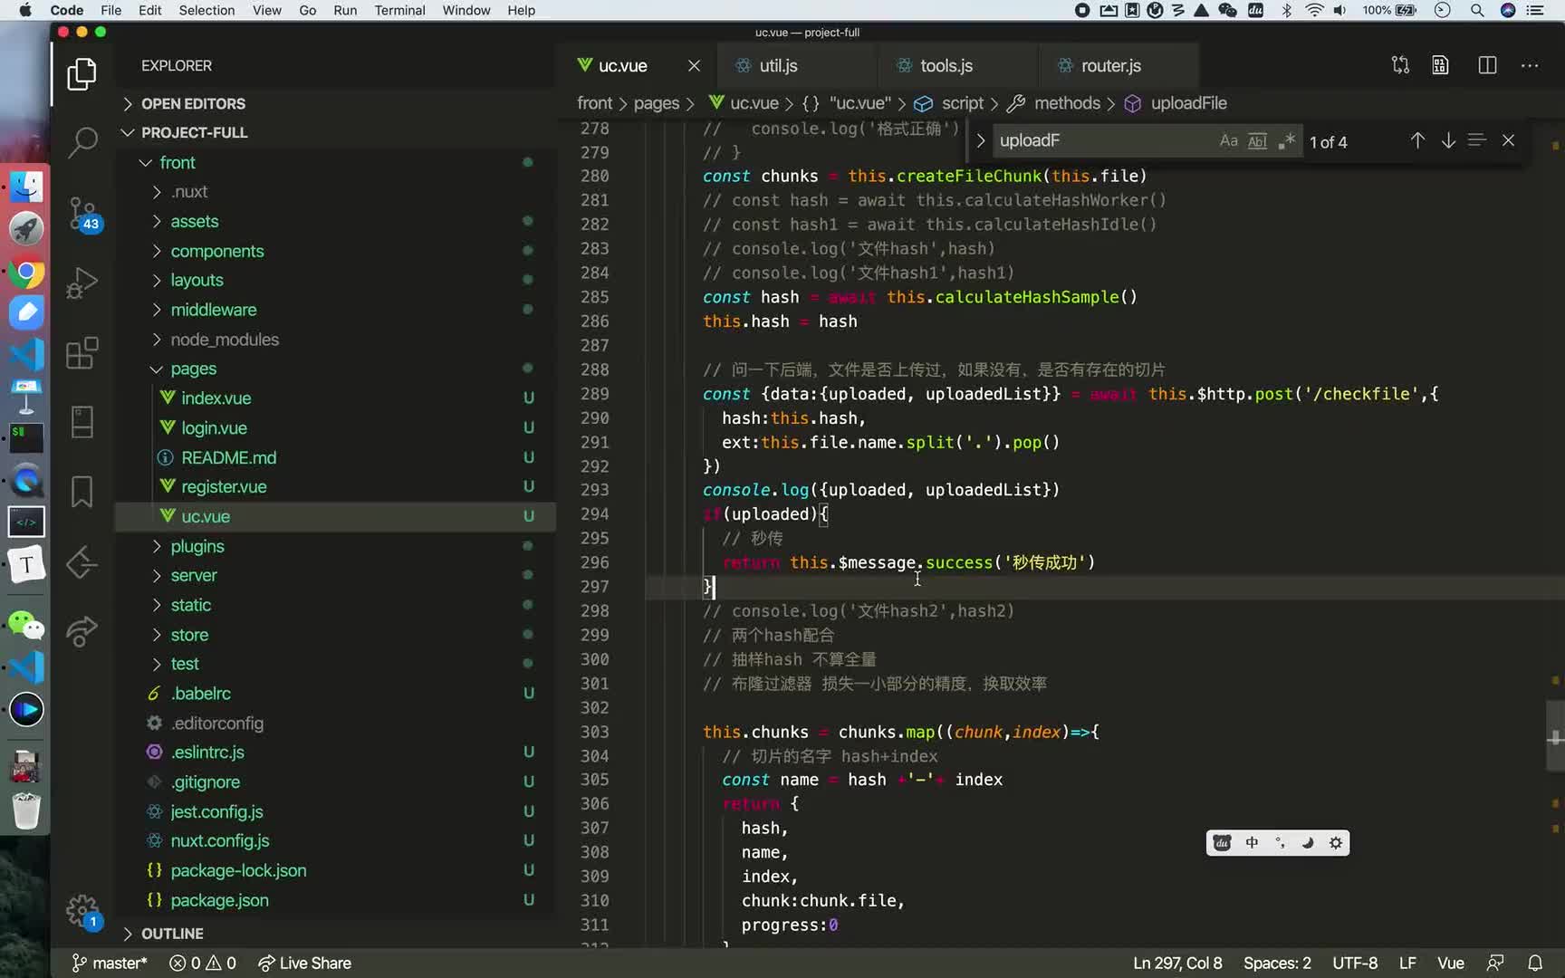Switch to the router.js tab
This screenshot has height=978, width=1565.
[1119, 66]
